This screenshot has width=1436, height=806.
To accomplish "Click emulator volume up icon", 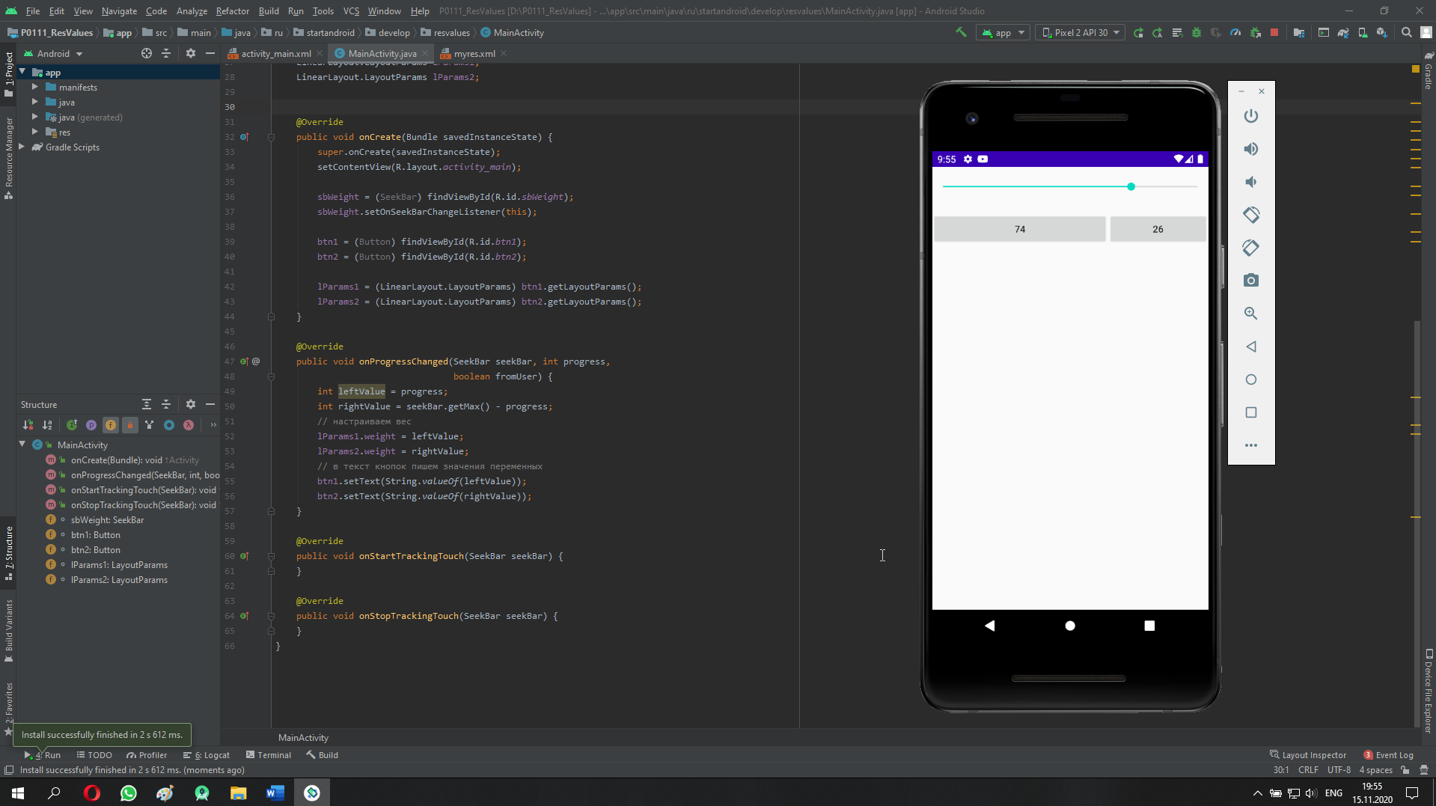I will click(1250, 149).
